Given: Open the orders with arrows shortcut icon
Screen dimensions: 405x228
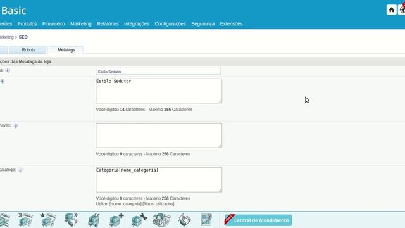Looking at the screenshot, I should (x=25, y=220).
